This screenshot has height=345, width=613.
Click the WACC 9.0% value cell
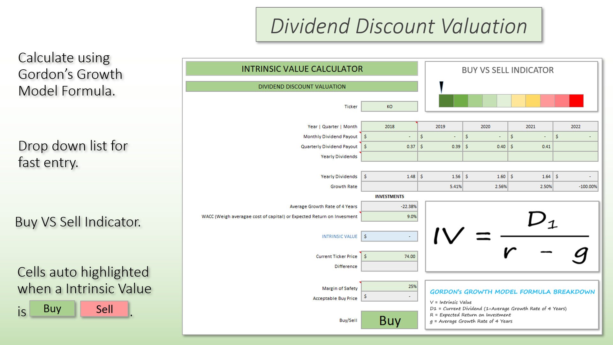[389, 216]
